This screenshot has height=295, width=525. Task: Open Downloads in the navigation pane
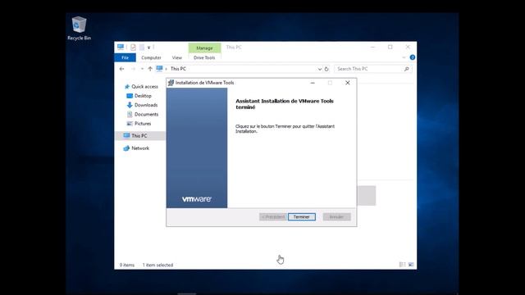pyautogui.click(x=146, y=105)
